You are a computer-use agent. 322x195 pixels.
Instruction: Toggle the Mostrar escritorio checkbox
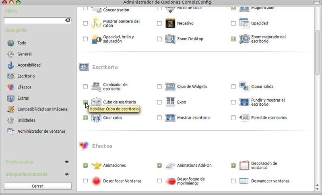pyautogui.click(x=159, y=118)
